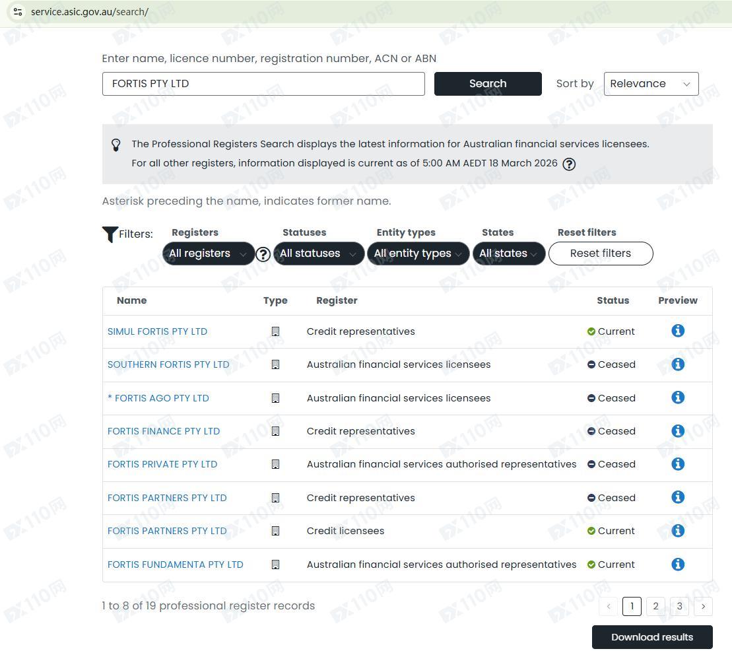This screenshot has height=651, width=732.
Task: Open the All states filter dropdown
Action: pyautogui.click(x=508, y=254)
